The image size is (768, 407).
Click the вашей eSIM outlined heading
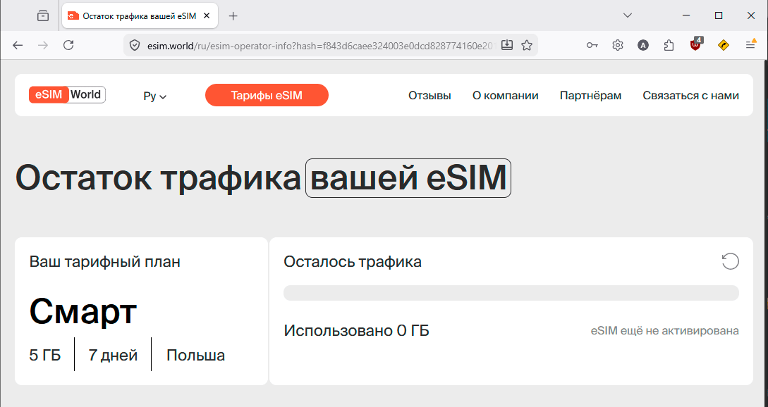(408, 178)
